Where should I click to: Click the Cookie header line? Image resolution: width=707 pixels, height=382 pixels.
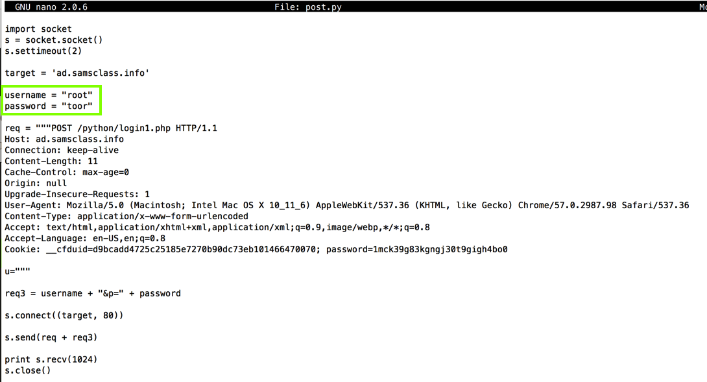pos(256,250)
